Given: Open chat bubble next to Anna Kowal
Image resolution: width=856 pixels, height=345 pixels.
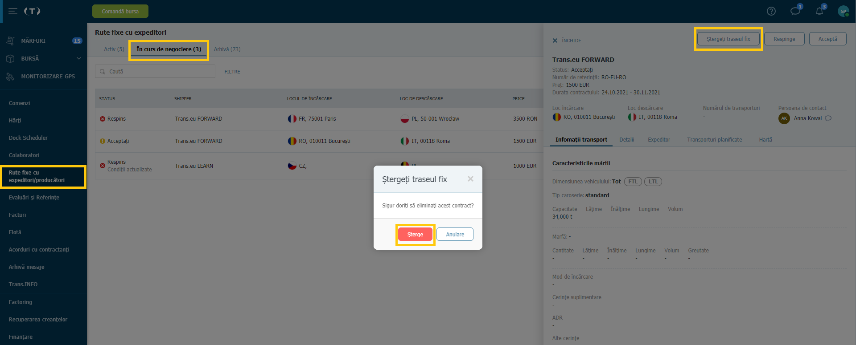Looking at the screenshot, I should pos(828,118).
